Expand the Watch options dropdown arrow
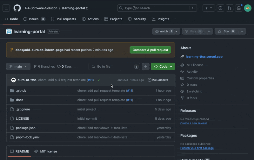 click(177, 31)
